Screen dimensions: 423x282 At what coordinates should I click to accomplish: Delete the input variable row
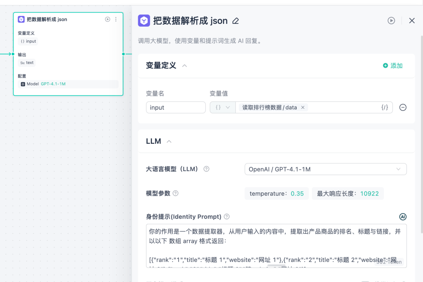[x=403, y=107]
